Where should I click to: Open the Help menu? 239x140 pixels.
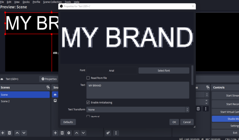[x=77, y=2]
